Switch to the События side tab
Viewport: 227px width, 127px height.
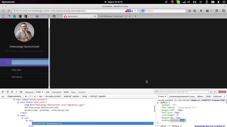point(217,96)
